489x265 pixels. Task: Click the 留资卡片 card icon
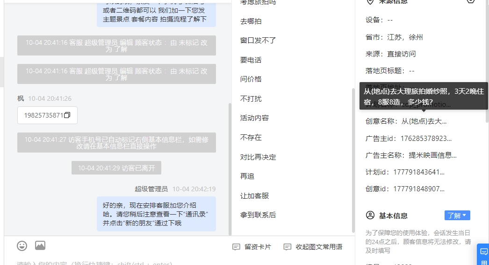[237, 247]
